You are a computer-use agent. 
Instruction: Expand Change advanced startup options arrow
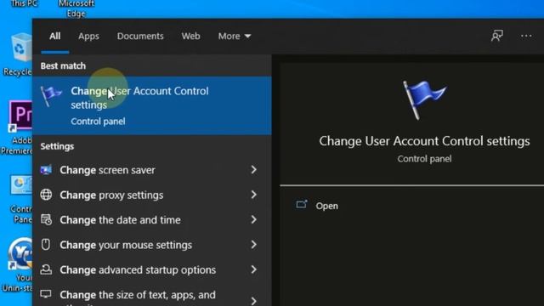[254, 269]
